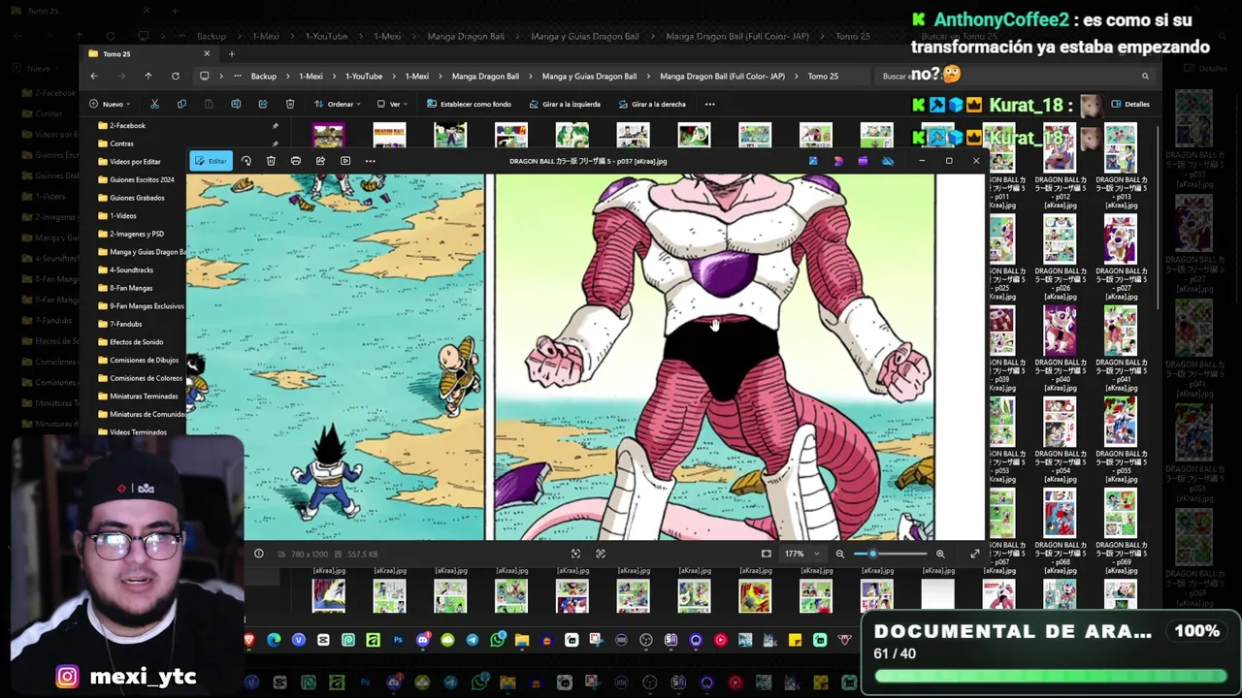Image resolution: width=1242 pixels, height=698 pixels.
Task: Open 2-Facebook folder in sidebar
Action: point(127,125)
